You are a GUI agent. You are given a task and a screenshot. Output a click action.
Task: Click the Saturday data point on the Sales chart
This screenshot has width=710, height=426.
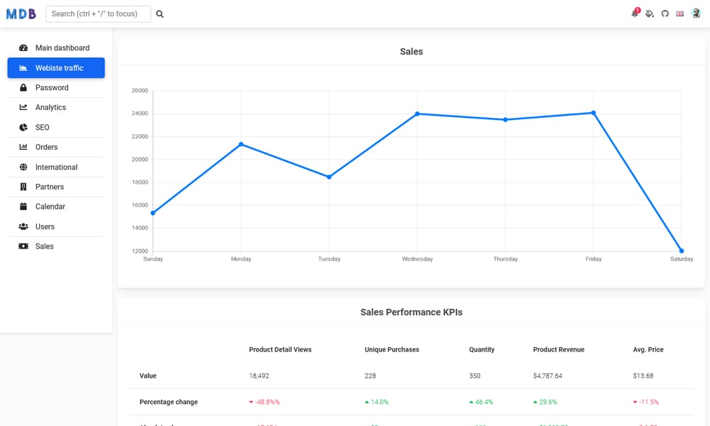pyautogui.click(x=682, y=251)
